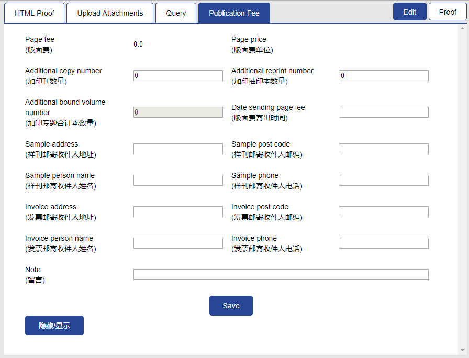Click the 隐藏/显示 toggle button
469x358 pixels.
(x=54, y=326)
